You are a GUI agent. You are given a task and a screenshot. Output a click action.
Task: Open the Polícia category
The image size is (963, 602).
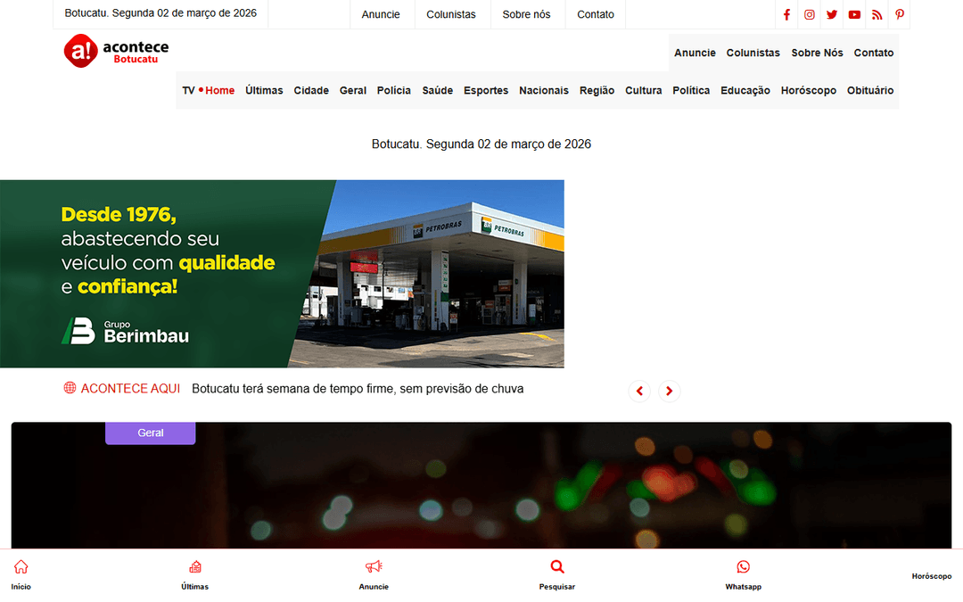coord(394,90)
